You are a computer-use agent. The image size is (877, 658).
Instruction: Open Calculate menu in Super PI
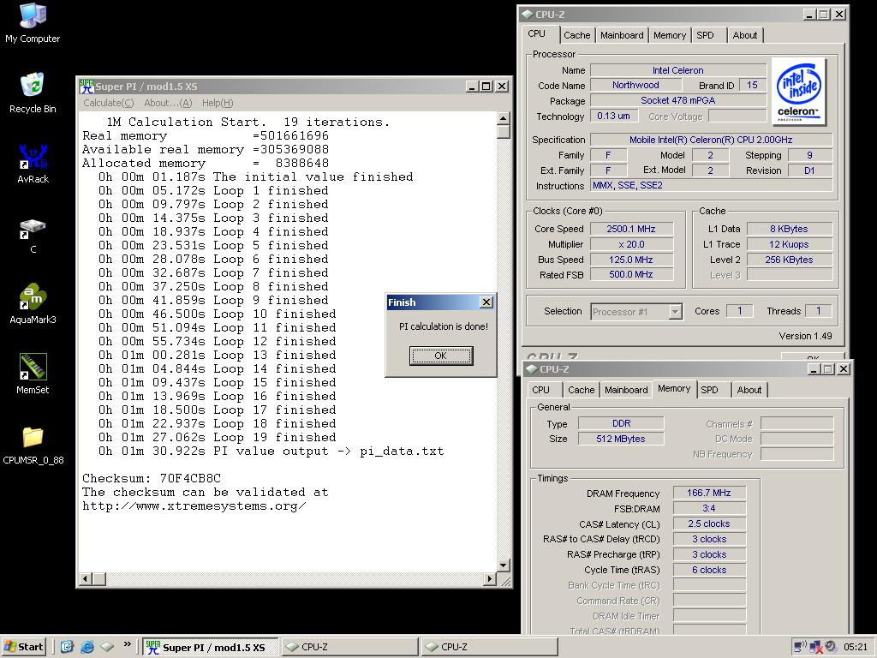[109, 103]
